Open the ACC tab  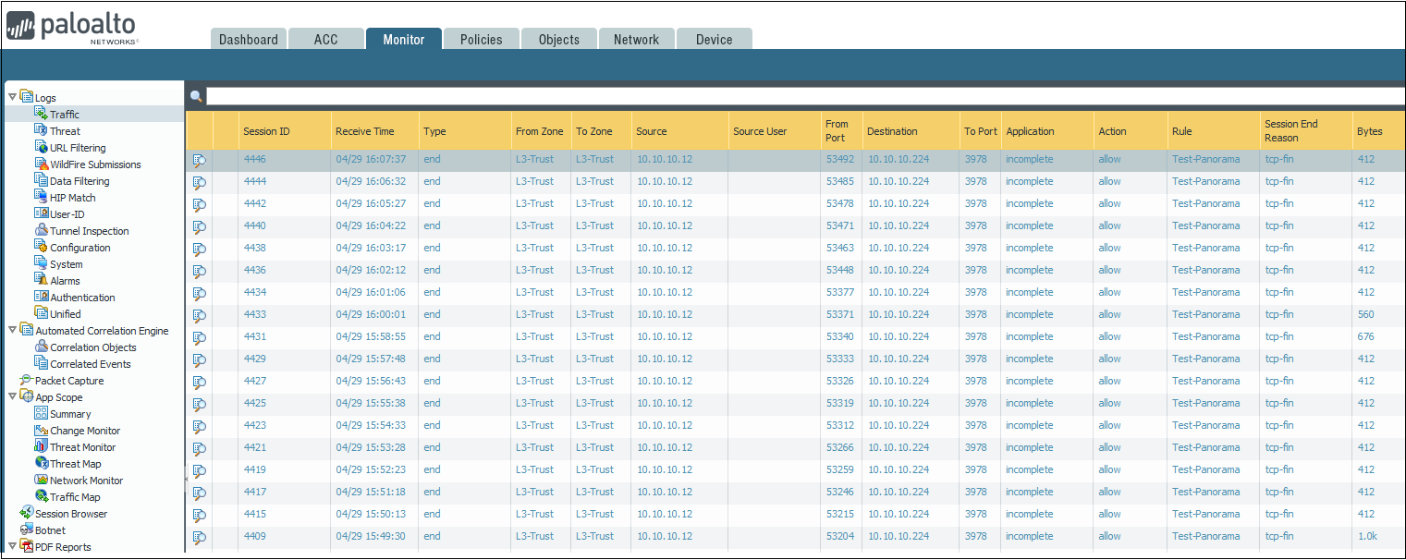[x=325, y=39]
